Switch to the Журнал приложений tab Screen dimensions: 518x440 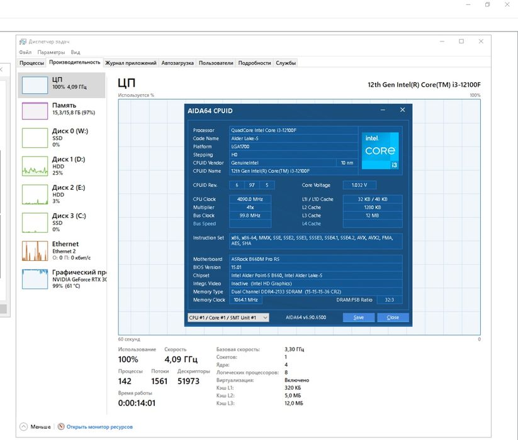pyautogui.click(x=131, y=63)
